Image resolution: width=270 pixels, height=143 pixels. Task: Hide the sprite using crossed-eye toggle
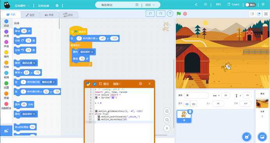pyautogui.click(x=194, y=104)
